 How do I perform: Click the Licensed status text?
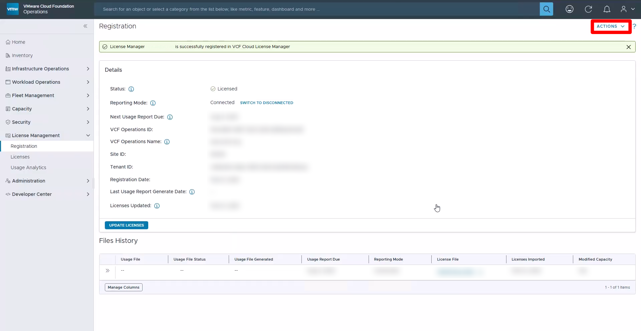coord(227,89)
